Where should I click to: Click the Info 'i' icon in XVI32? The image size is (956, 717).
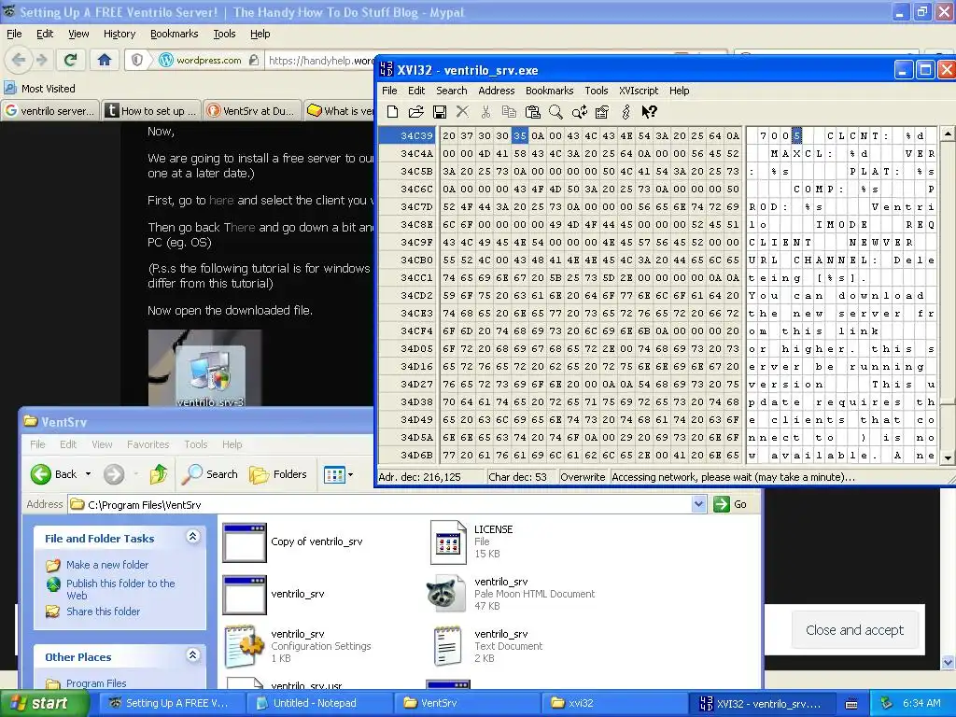[x=626, y=112]
